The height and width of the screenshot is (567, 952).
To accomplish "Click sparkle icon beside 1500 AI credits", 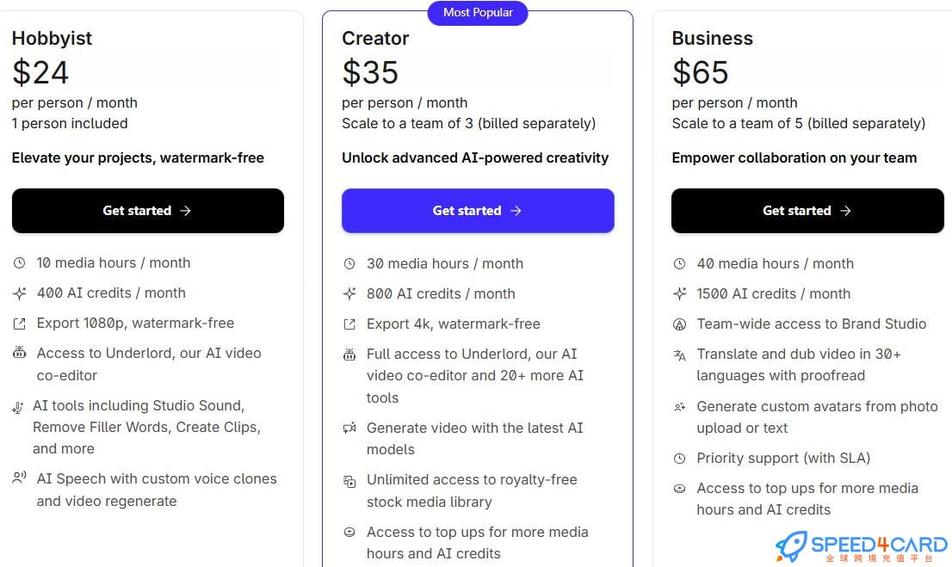I will (x=680, y=294).
